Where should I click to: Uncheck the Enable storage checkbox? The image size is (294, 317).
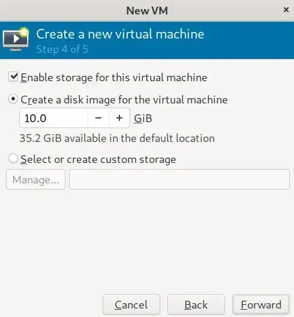[13, 77]
